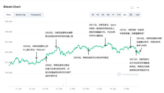The height and width of the screenshot is (93, 164).
Task: Click the Bitcoin Chart title
Action: [x=12, y=7]
